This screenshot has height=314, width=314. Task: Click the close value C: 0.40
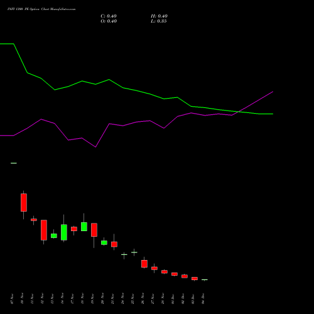[109, 16]
